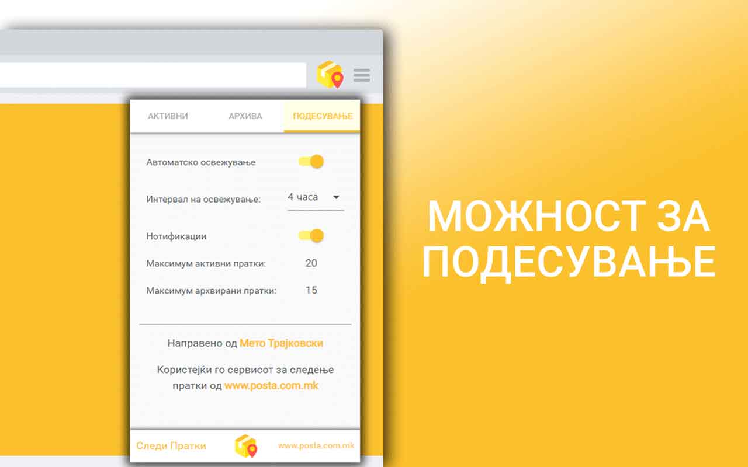Click the Нотификации label text
The image size is (748, 467).
coord(176,236)
